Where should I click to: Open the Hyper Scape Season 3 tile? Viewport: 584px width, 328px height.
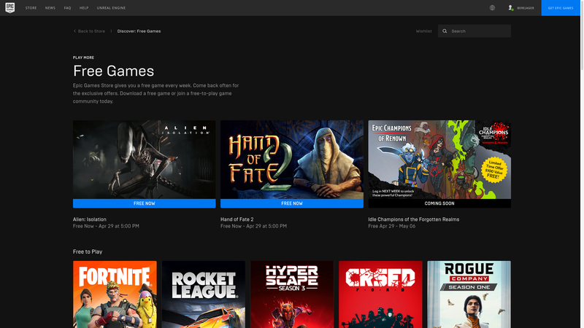click(291, 294)
